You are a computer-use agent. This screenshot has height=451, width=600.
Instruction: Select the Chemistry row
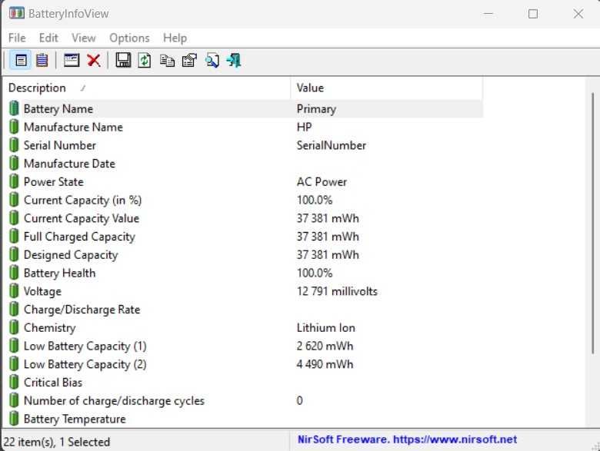[x=245, y=327]
